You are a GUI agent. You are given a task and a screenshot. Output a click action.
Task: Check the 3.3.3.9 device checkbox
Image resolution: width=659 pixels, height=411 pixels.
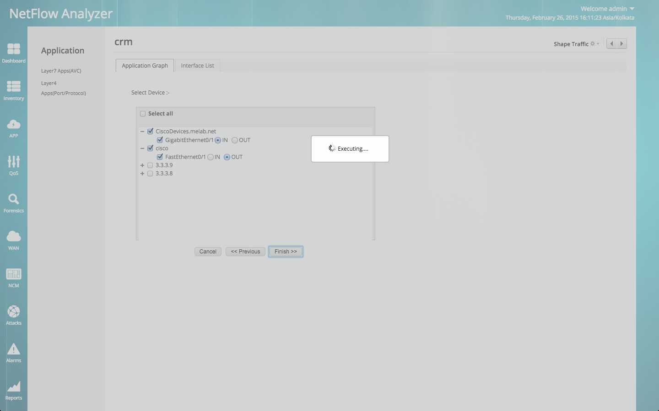coord(150,165)
